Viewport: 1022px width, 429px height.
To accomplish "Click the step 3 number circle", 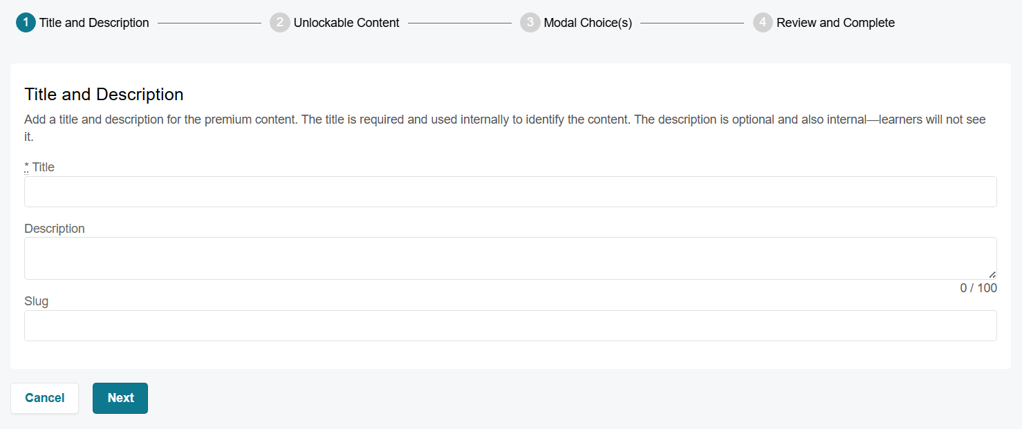I will [x=530, y=23].
